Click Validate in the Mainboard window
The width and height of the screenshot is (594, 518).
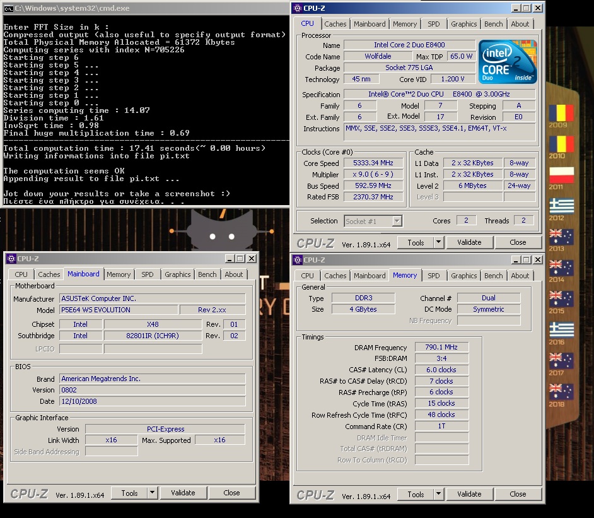183,493
